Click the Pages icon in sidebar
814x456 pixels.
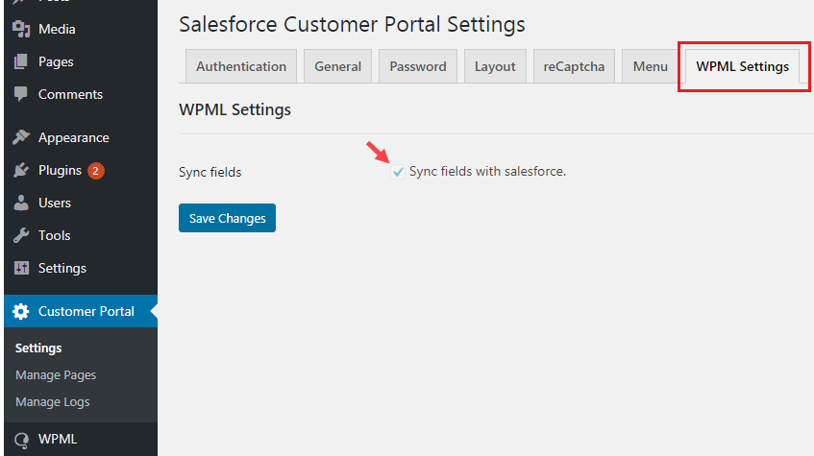point(20,61)
